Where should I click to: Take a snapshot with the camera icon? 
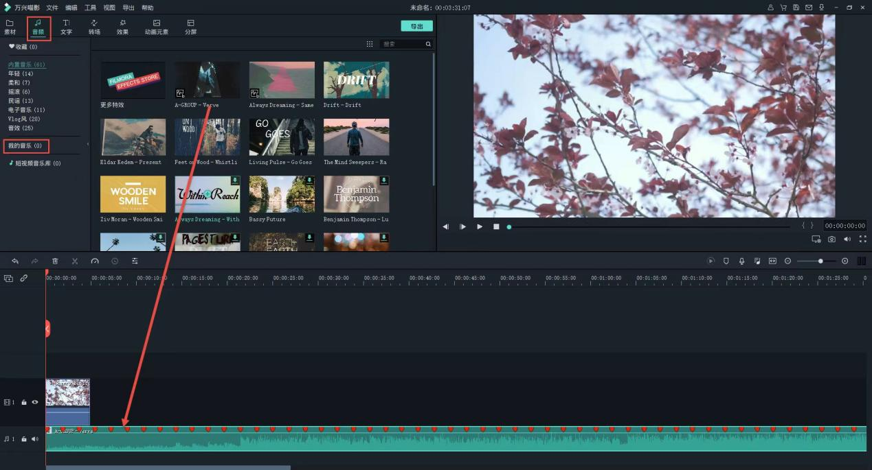tap(831, 239)
